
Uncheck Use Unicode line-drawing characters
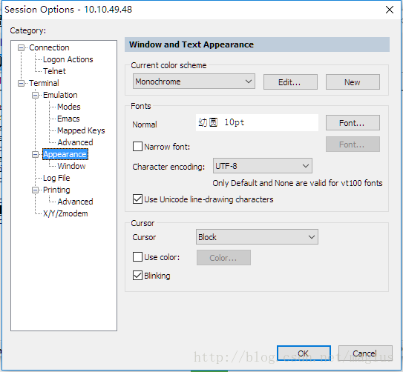(137, 199)
